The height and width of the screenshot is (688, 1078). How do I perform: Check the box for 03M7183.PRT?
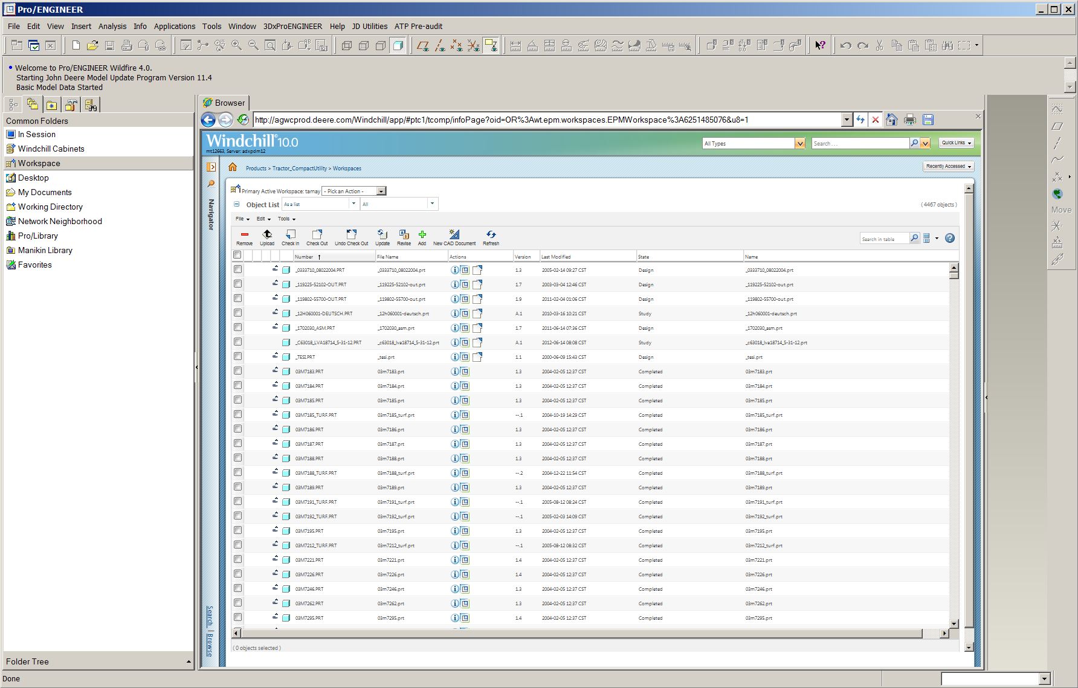pos(237,371)
